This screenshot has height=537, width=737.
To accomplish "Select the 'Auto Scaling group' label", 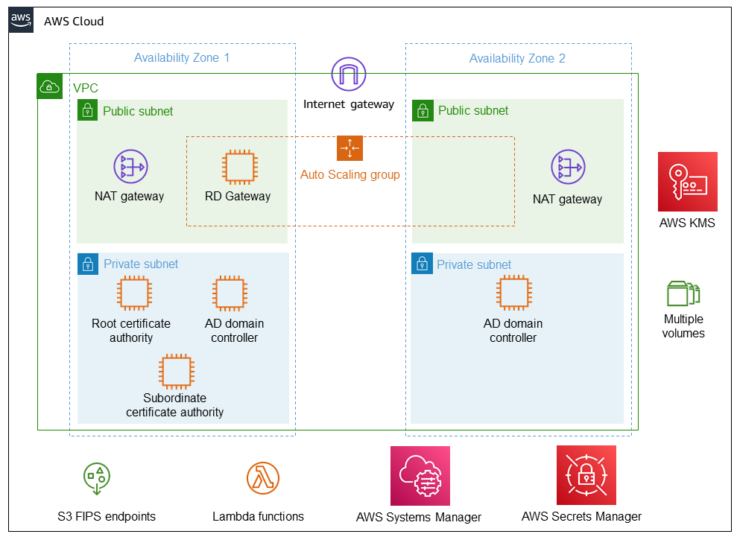I will tap(350, 175).
